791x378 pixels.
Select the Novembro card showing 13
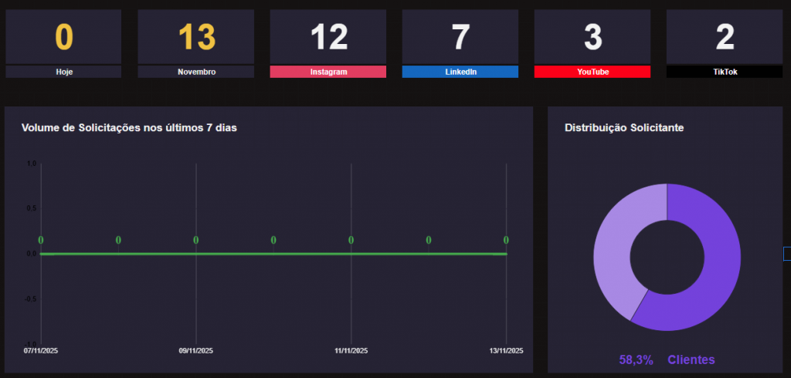coord(195,37)
